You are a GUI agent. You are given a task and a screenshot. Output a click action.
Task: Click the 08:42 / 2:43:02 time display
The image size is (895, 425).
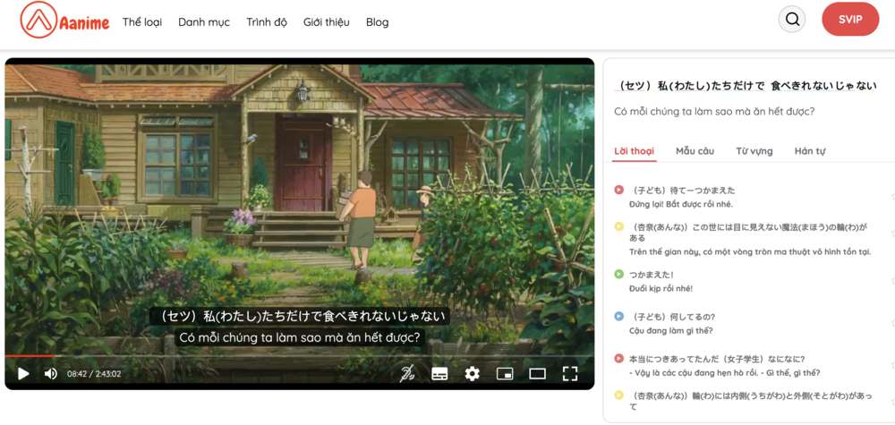(94, 374)
